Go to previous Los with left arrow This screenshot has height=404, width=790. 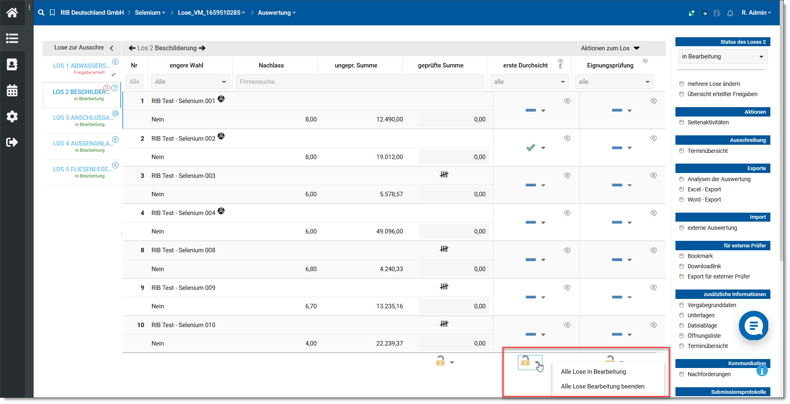point(132,48)
